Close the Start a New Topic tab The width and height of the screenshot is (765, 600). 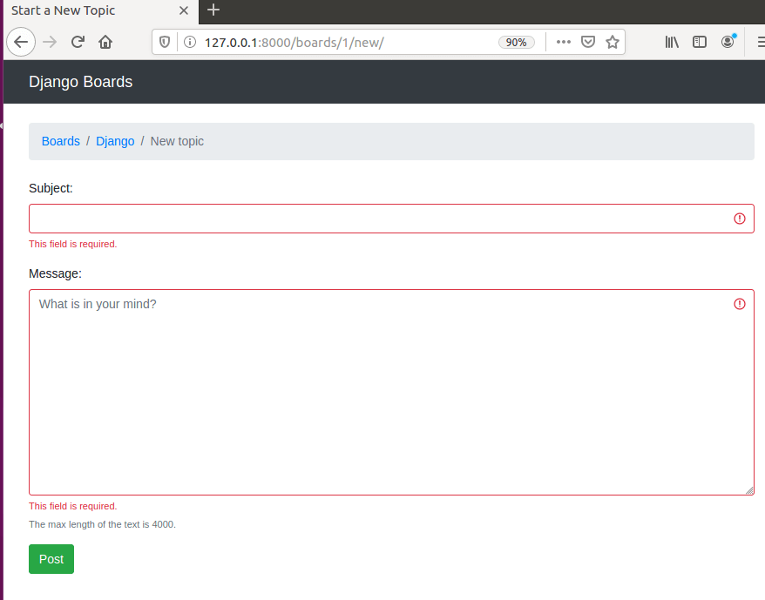184,10
